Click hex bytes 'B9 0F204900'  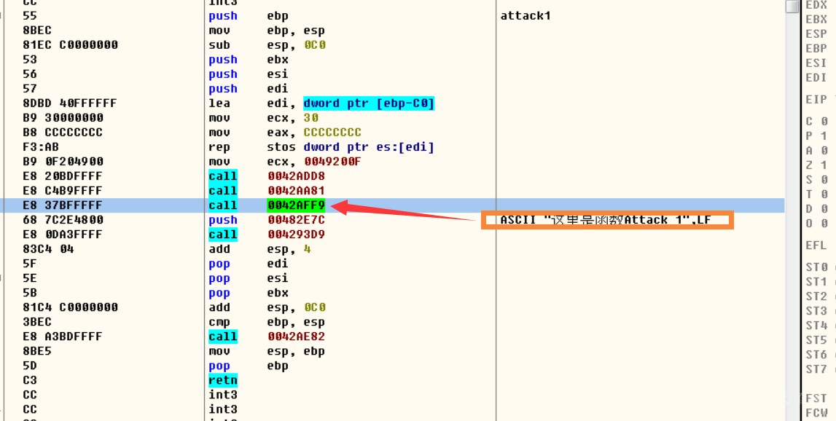(x=63, y=162)
